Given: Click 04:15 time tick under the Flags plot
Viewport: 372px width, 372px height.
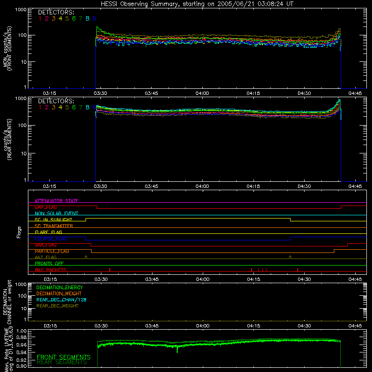Looking at the screenshot, I should (x=253, y=279).
